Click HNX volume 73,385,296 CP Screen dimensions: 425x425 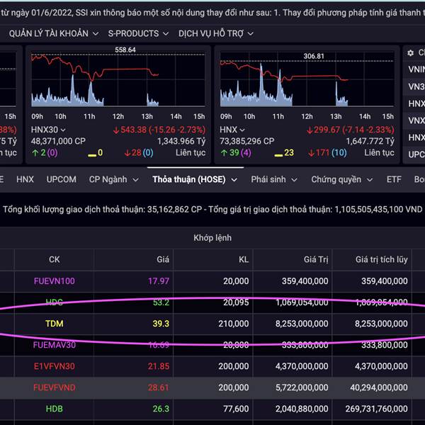click(247, 141)
